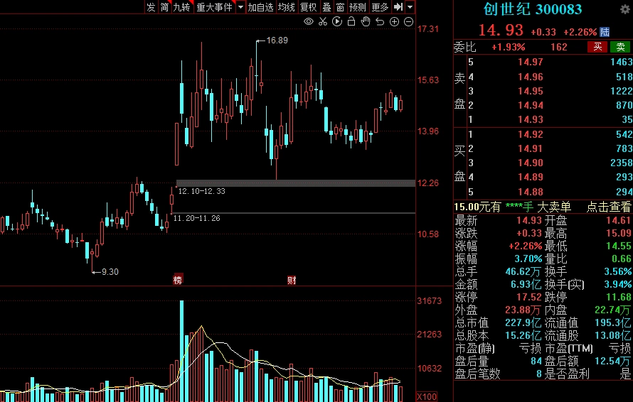Image resolution: width=633 pixels, height=402 pixels.
Task: Click the 财 marker on chart timeline
Action: pos(292,280)
